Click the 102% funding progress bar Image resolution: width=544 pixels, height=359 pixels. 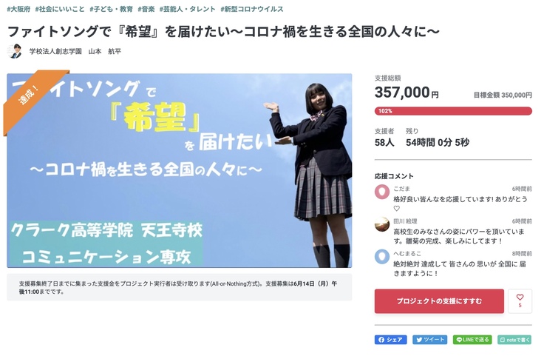pyautogui.click(x=453, y=111)
